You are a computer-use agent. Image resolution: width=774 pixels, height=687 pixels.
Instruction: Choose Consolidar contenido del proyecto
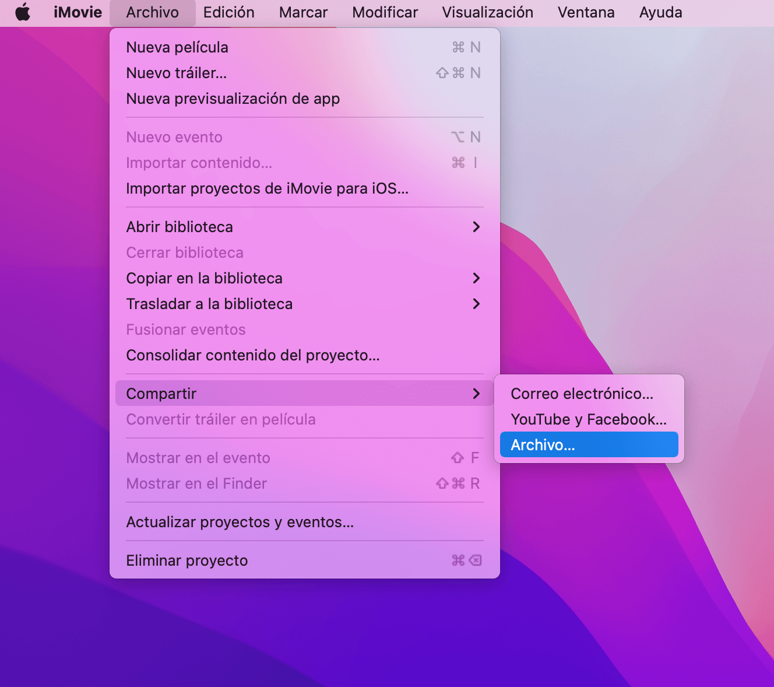point(253,355)
